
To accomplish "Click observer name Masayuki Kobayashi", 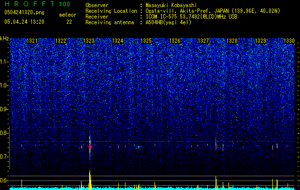I will tap(171, 5).
